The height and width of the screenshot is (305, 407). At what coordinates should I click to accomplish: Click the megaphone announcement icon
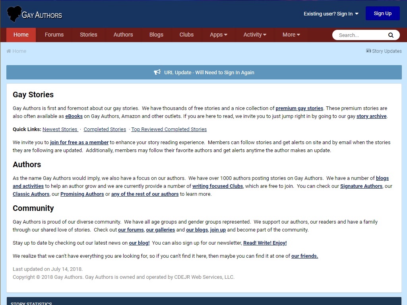[157, 72]
